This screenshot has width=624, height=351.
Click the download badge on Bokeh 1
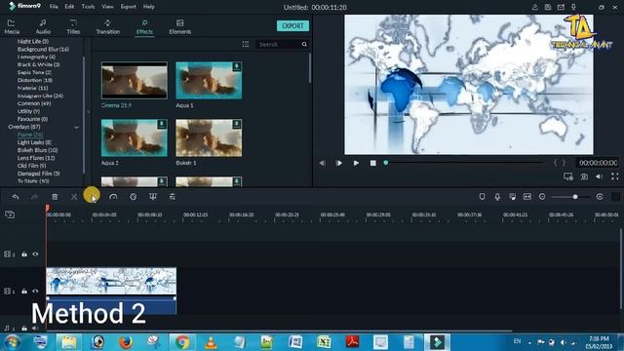[x=236, y=124]
